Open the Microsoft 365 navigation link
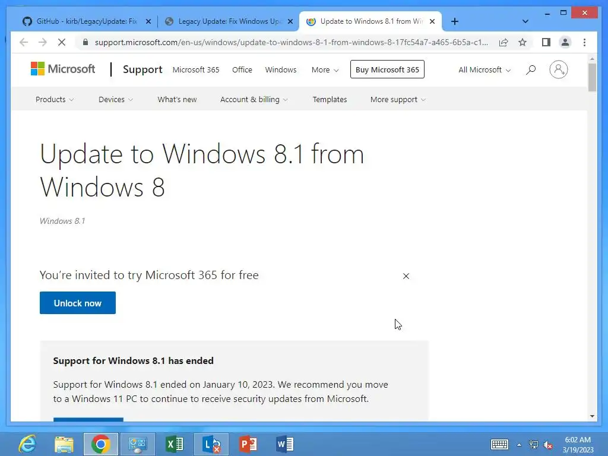608x456 pixels. tap(196, 70)
